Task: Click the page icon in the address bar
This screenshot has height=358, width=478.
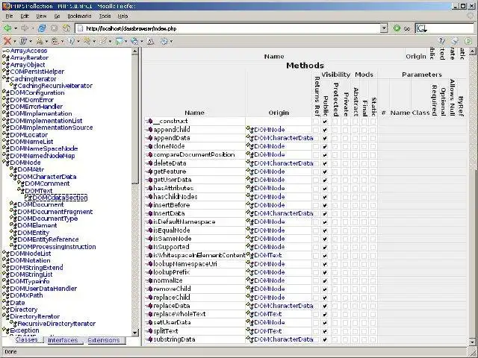Action: point(80,28)
